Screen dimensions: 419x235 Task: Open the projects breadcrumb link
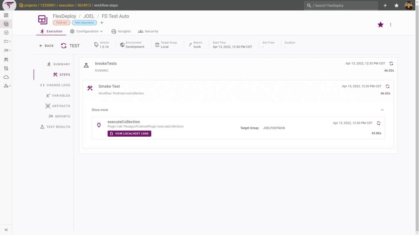[30, 5]
